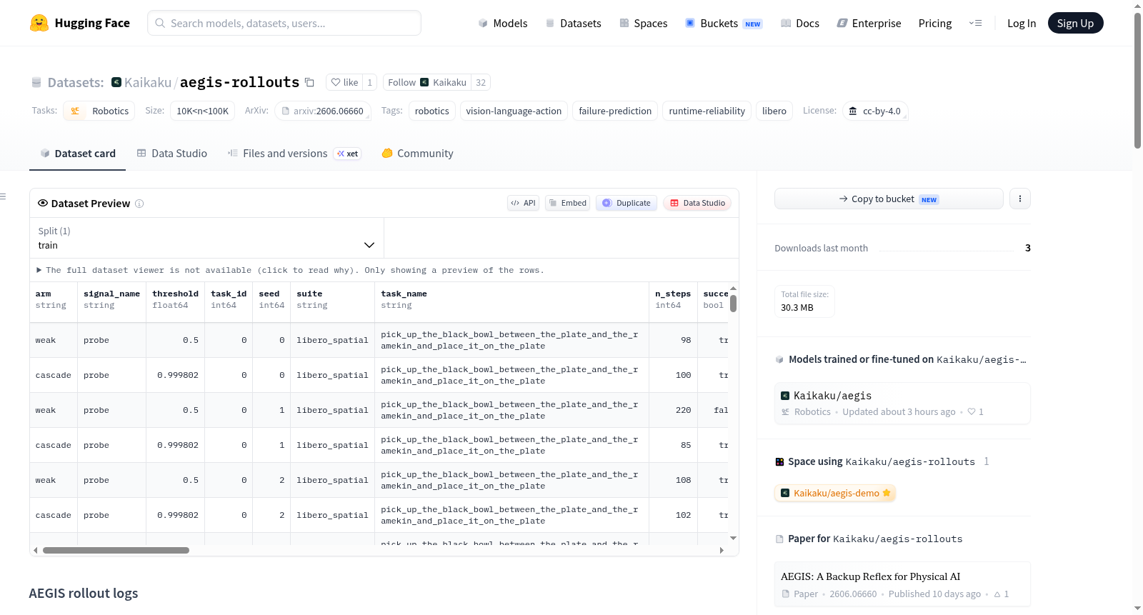Open the more options kebab menu

click(x=1020, y=199)
